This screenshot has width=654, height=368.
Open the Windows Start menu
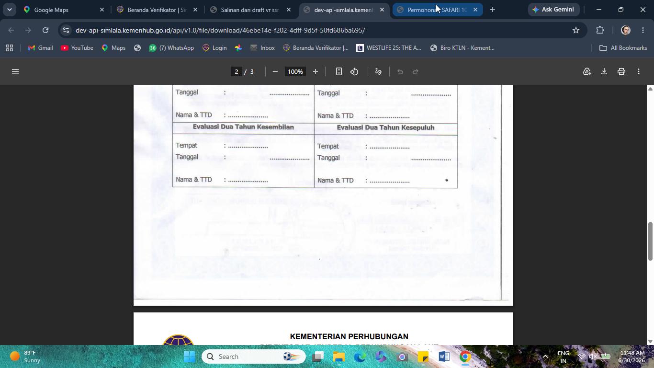(190, 356)
